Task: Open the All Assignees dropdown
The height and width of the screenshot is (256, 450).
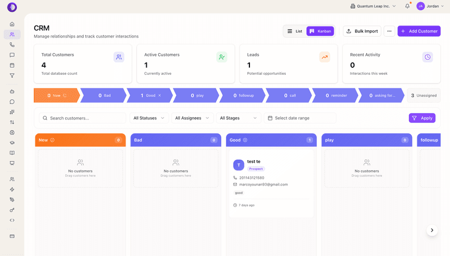Action: pyautogui.click(x=192, y=118)
